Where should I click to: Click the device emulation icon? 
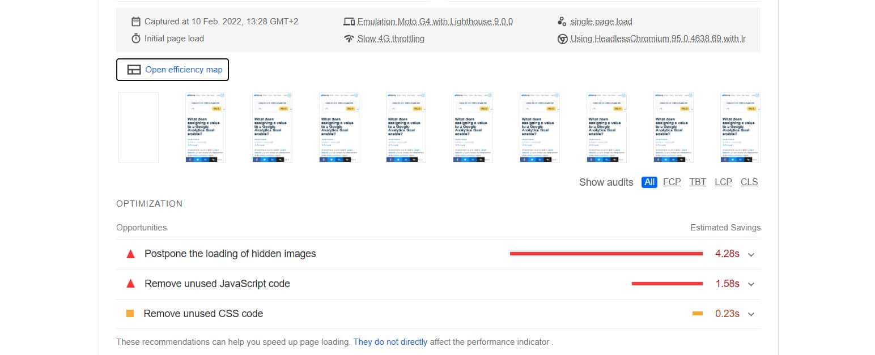tap(349, 22)
